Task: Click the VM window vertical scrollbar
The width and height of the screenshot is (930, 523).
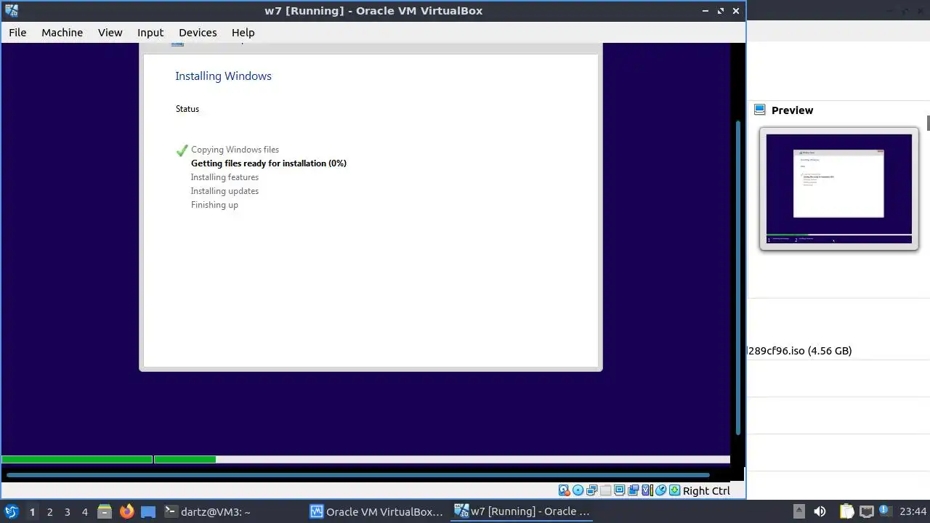Action: click(738, 277)
